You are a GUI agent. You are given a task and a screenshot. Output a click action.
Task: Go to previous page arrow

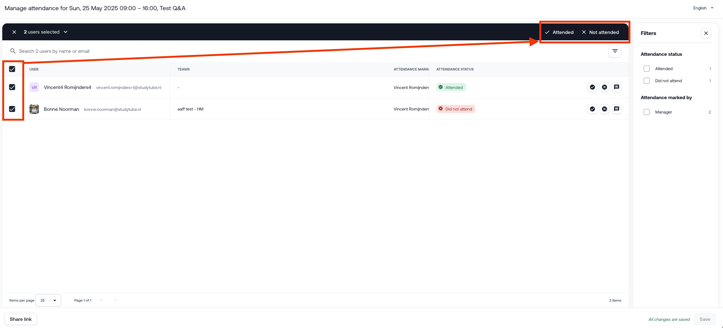101,300
